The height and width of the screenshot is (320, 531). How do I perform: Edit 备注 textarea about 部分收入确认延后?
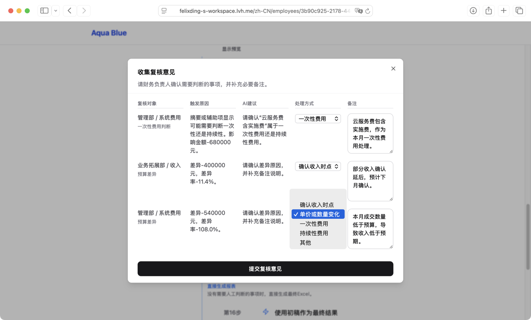(370, 181)
